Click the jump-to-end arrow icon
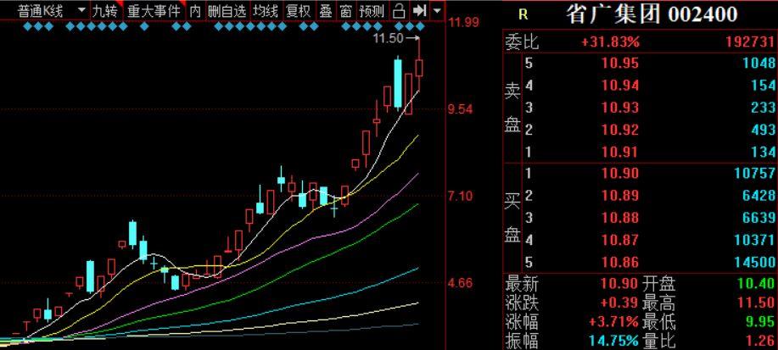This screenshot has height=350, width=778. pyautogui.click(x=420, y=11)
